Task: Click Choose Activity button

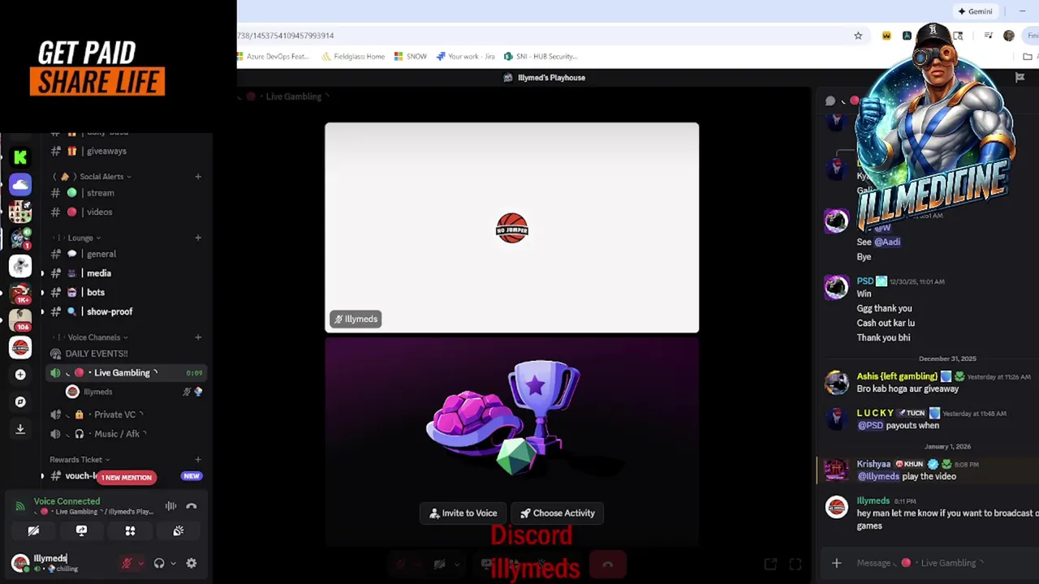Action: click(x=558, y=513)
